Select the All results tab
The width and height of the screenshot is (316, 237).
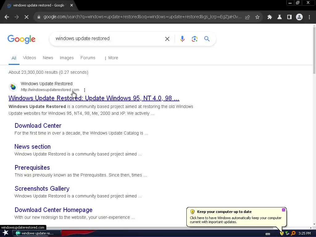pyautogui.click(x=14, y=58)
